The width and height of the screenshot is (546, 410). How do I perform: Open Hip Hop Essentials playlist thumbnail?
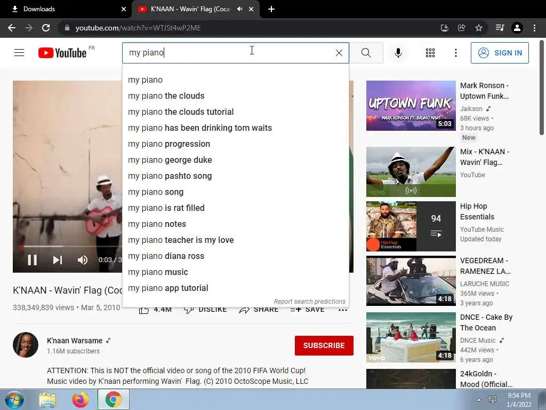411,226
